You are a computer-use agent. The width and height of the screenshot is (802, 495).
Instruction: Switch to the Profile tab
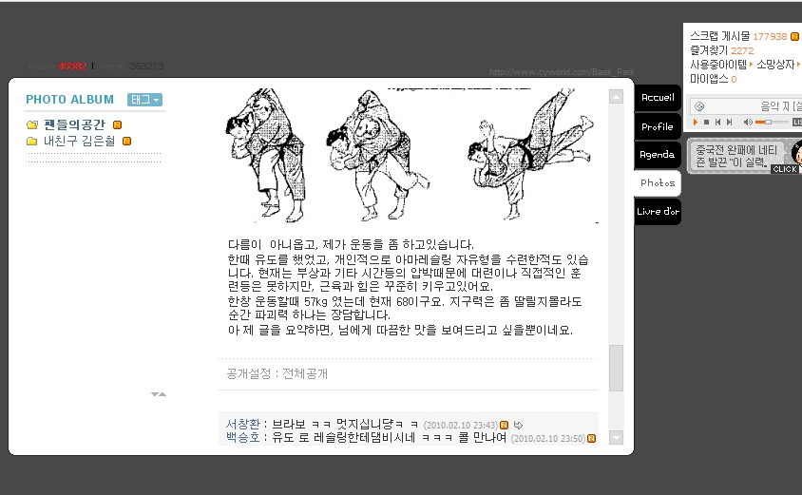coord(658,126)
